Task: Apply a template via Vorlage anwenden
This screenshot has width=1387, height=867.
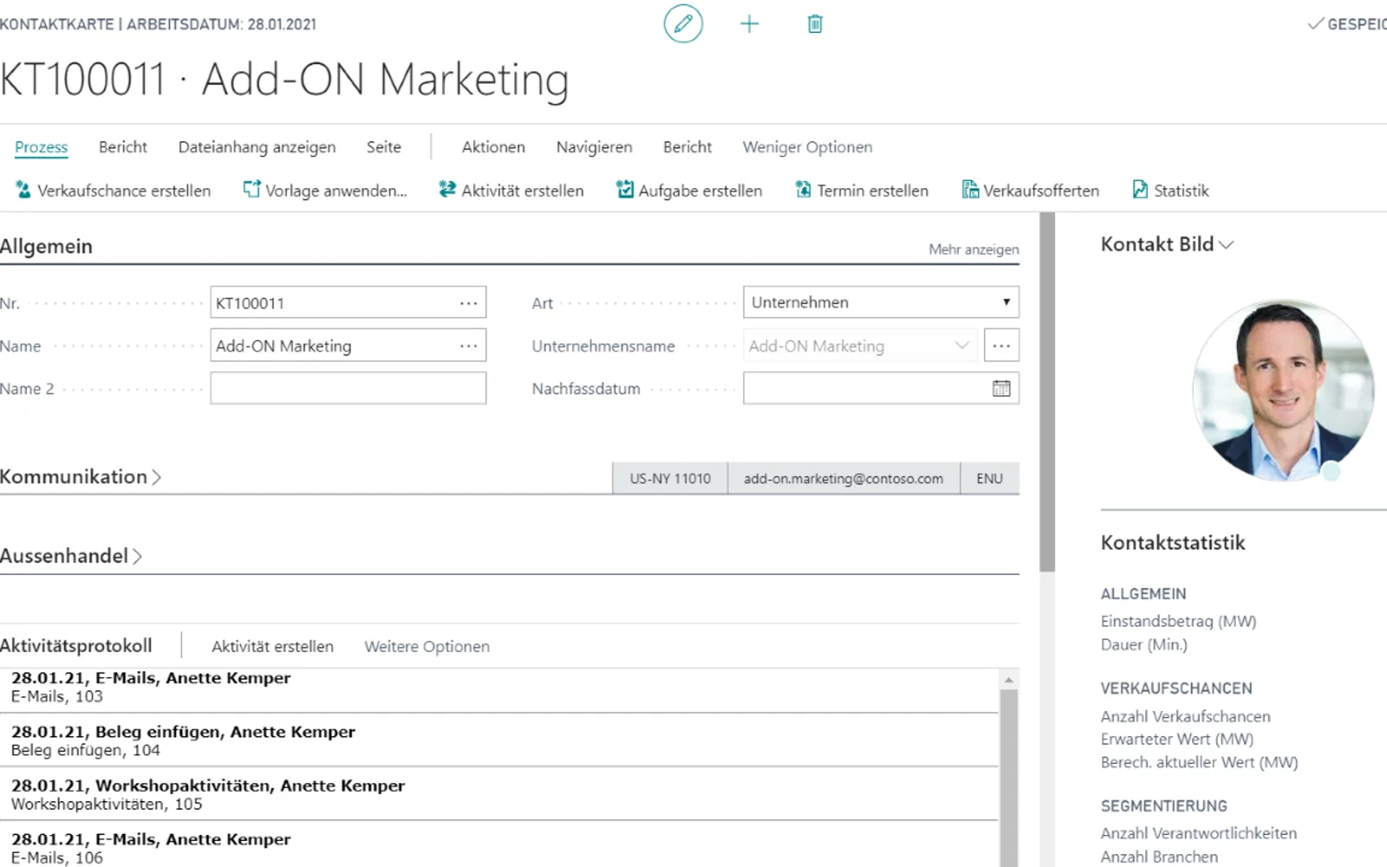Action: [325, 190]
